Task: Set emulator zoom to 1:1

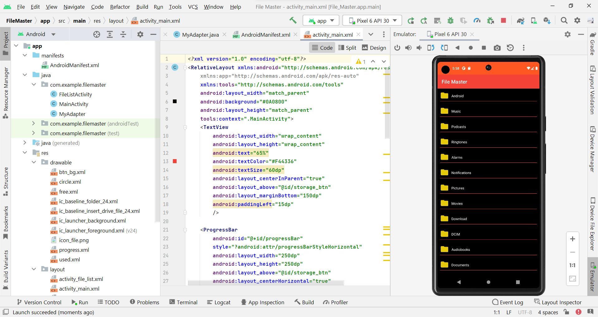Action: point(572,265)
